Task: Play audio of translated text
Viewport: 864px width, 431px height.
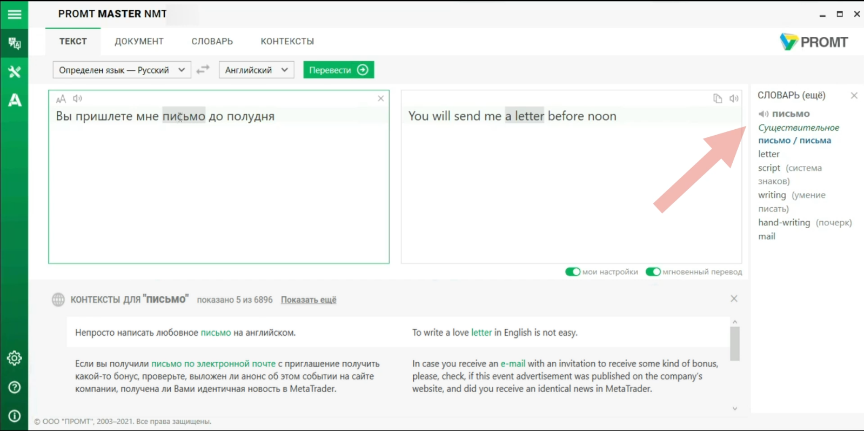Action: [x=734, y=98]
